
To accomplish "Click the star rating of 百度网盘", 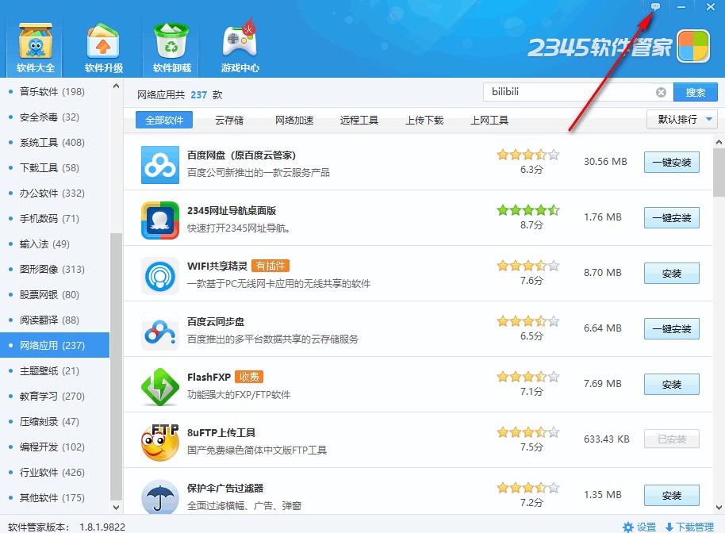I will coord(528,155).
